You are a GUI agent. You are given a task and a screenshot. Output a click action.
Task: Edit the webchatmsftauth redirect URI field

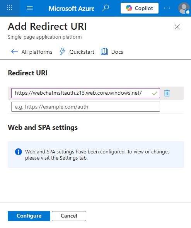[85, 93]
